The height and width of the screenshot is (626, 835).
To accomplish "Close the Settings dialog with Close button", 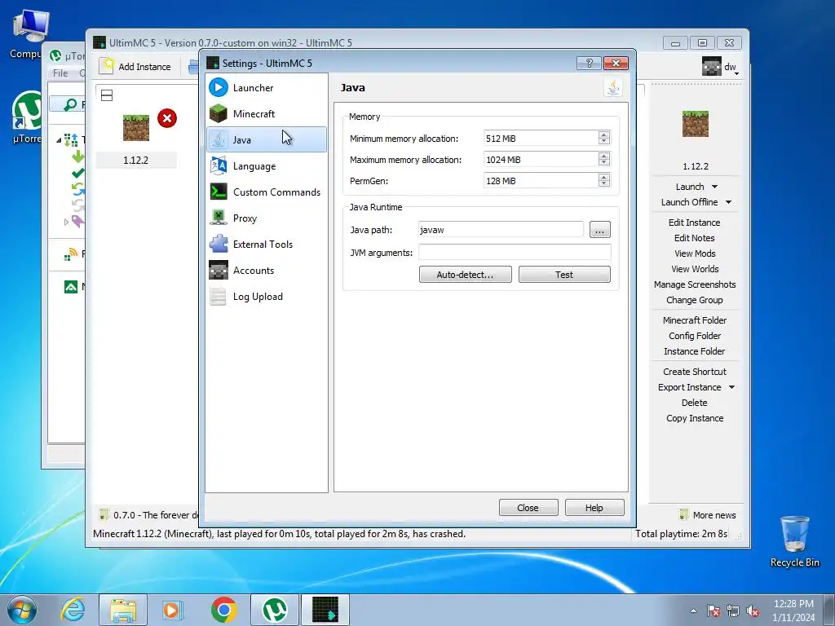I will tap(528, 508).
